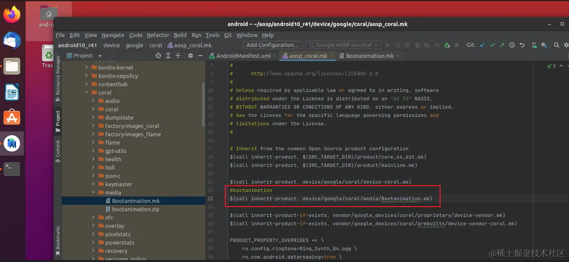Open Files manager from the dock

(x=12, y=66)
